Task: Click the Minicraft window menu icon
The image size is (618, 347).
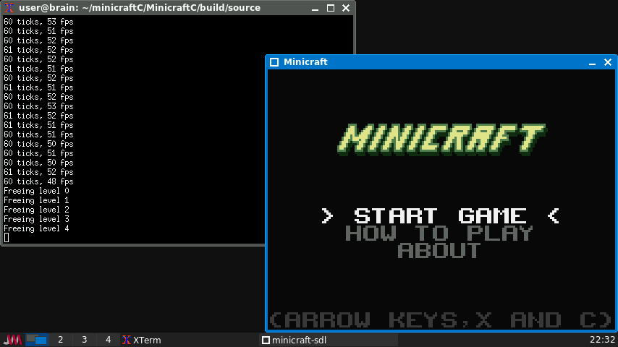Action: (x=274, y=62)
